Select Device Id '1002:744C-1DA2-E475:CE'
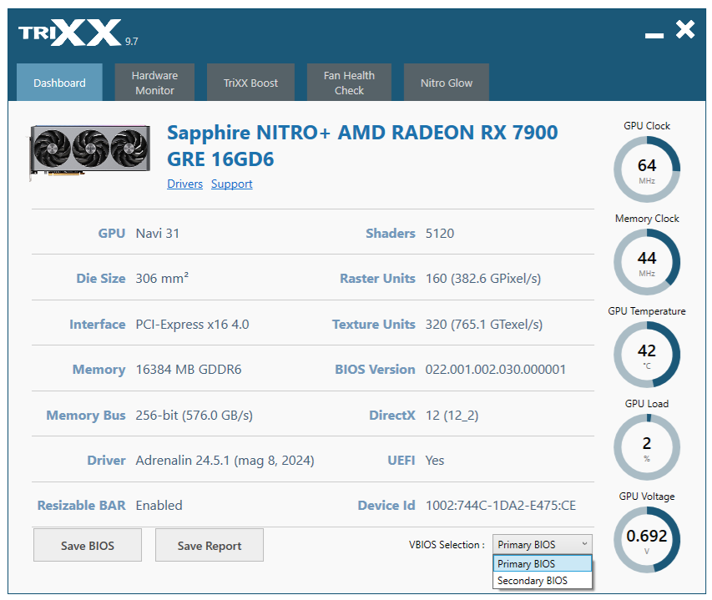Viewport: 712px width, 600px height. click(500, 505)
